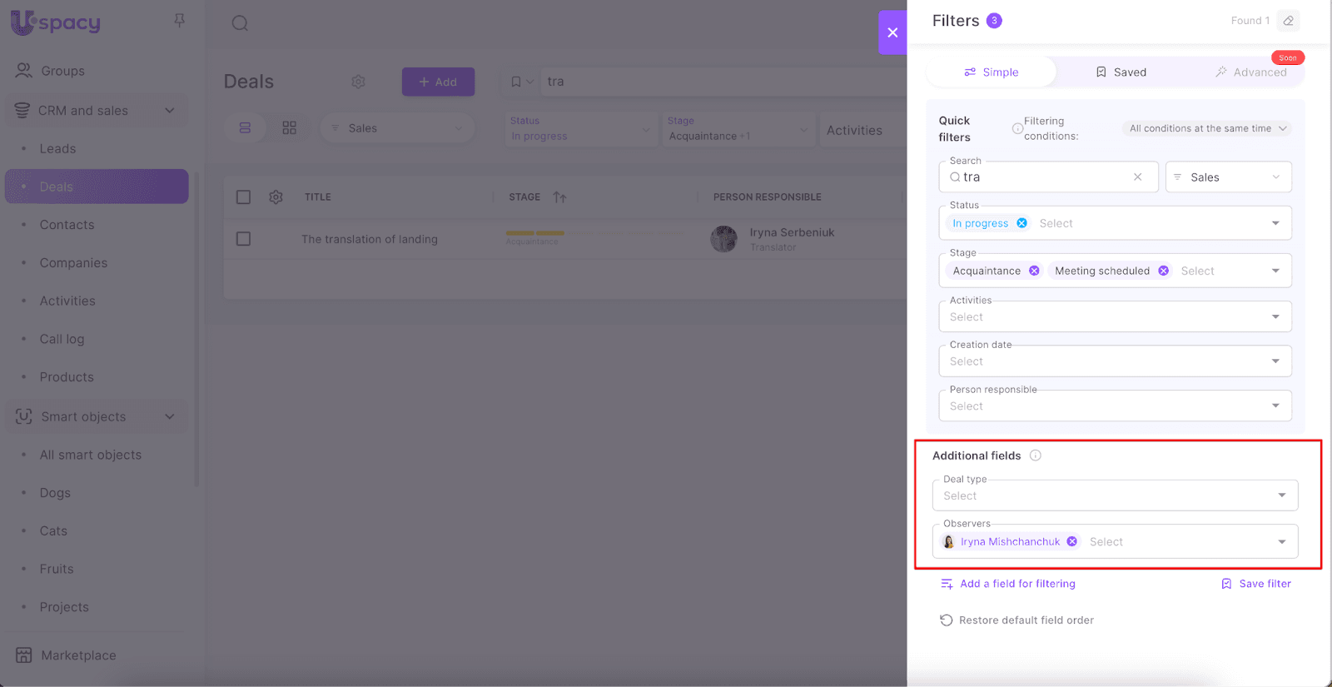1332x687 pixels.
Task: Click the eraser clear filters icon
Action: tap(1288, 21)
